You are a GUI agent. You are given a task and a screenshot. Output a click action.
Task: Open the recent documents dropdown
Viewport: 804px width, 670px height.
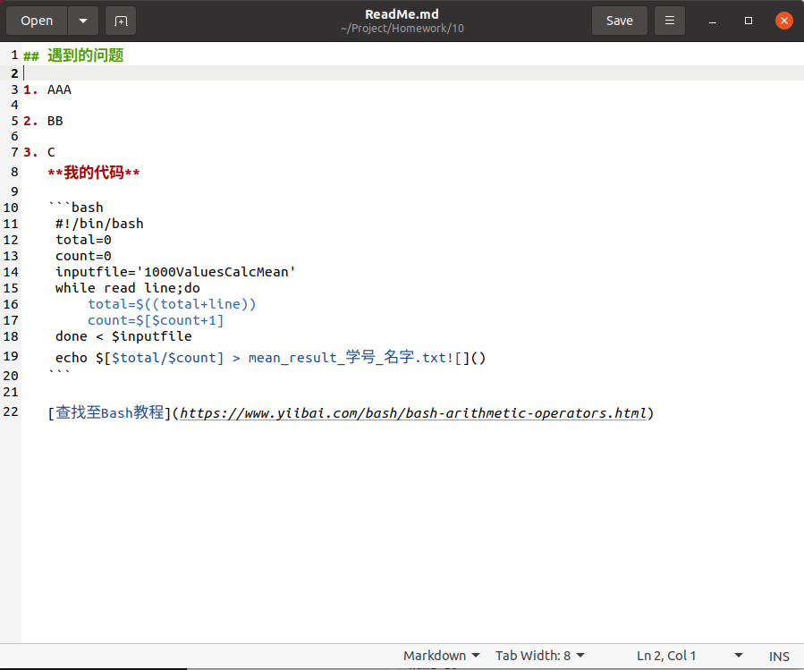coord(81,20)
